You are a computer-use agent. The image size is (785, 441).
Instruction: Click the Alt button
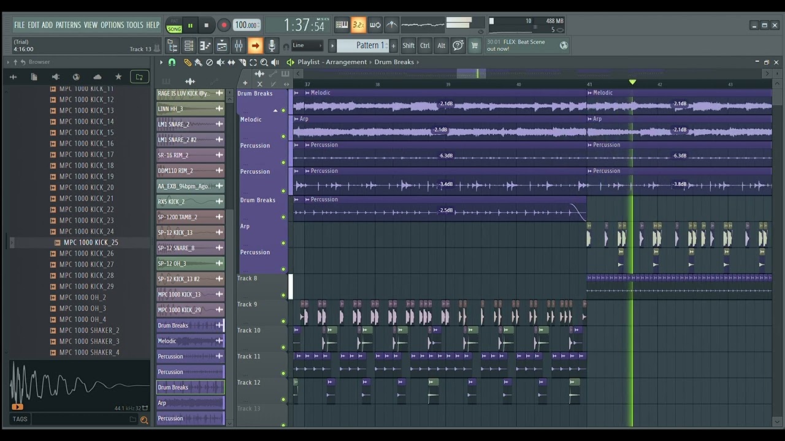(441, 45)
